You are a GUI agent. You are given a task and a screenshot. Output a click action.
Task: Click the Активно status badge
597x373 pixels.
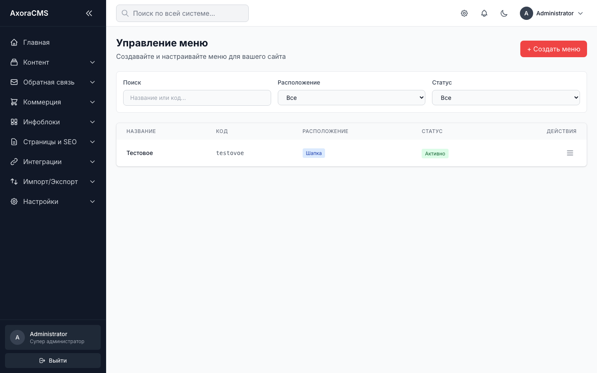(x=435, y=153)
